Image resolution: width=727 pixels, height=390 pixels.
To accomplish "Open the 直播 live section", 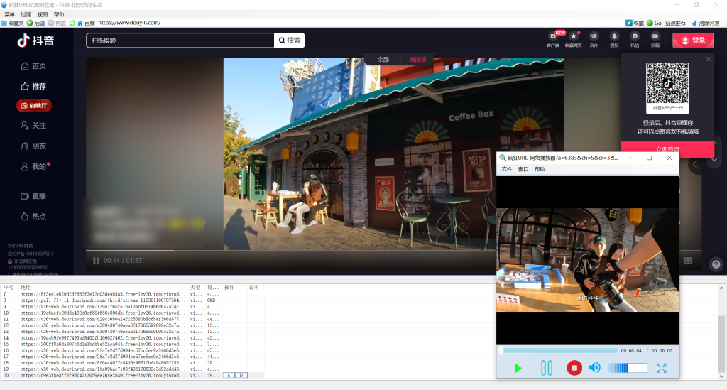I will pos(33,196).
